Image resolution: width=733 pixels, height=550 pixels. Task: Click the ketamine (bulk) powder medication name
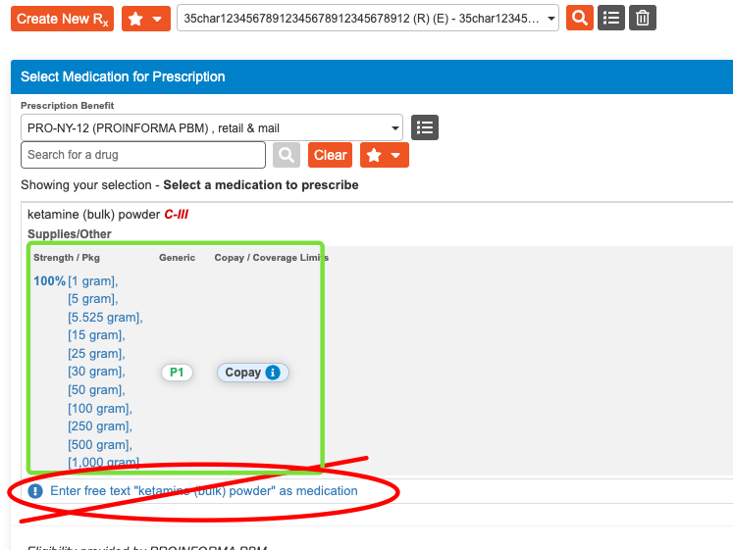coord(93,215)
